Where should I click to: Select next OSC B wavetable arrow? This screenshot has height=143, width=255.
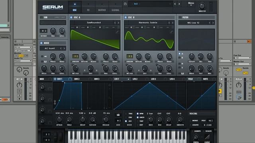(x=173, y=23)
